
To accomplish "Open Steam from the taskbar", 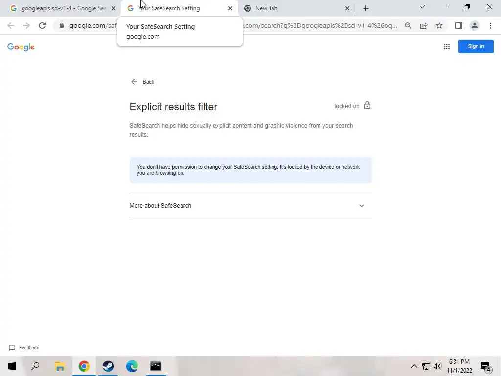I will (x=108, y=366).
